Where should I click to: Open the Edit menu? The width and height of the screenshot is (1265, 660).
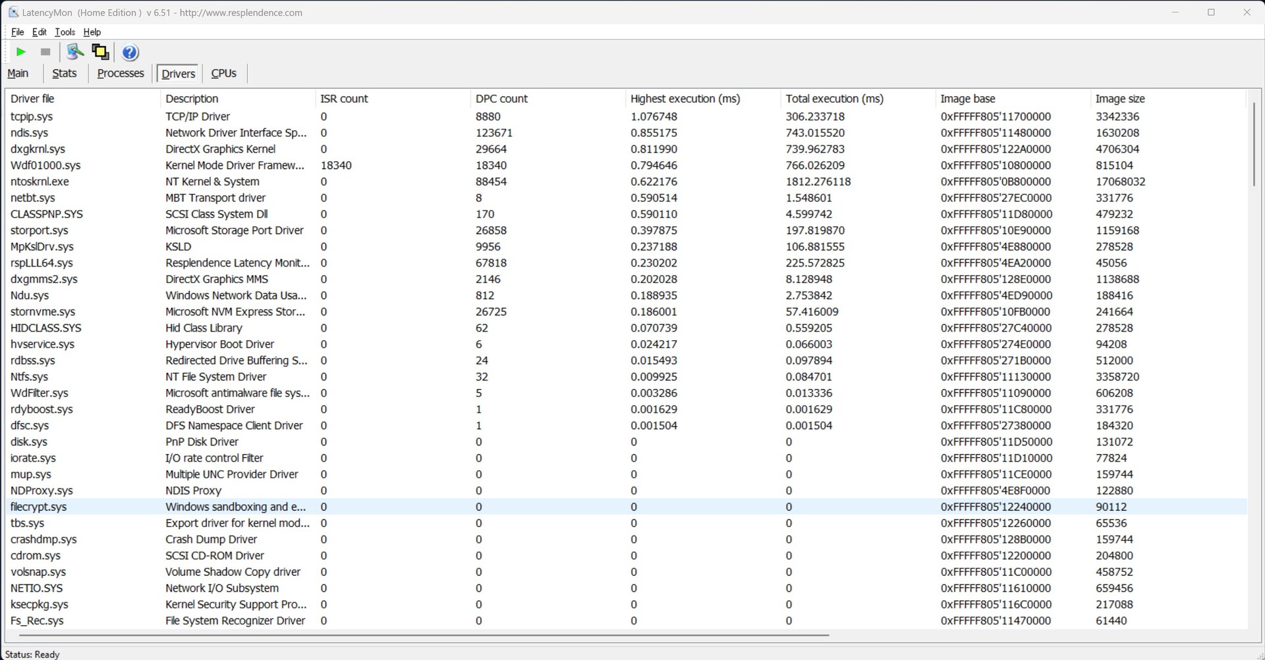coord(39,32)
